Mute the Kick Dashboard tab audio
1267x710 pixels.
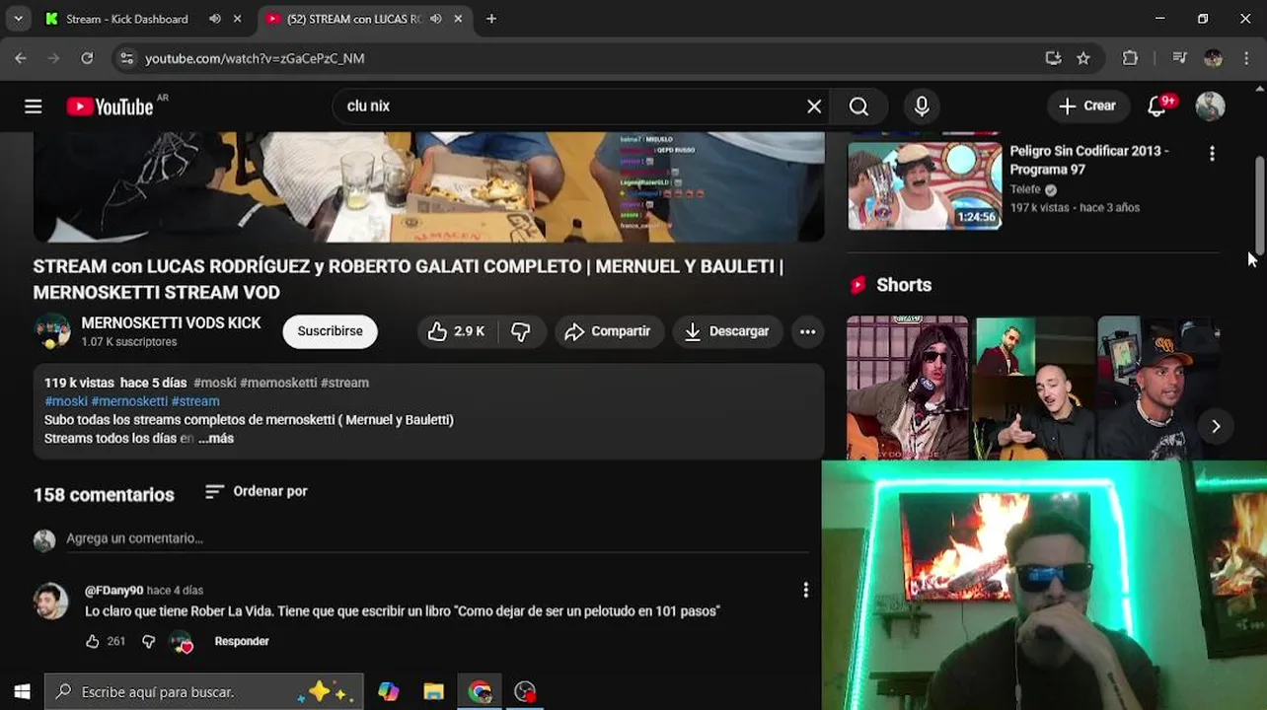click(215, 19)
